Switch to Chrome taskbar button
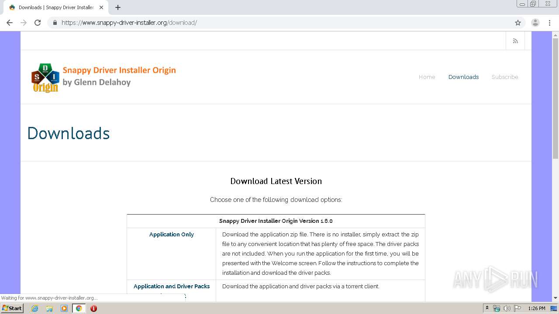The image size is (559, 314). click(x=79, y=308)
